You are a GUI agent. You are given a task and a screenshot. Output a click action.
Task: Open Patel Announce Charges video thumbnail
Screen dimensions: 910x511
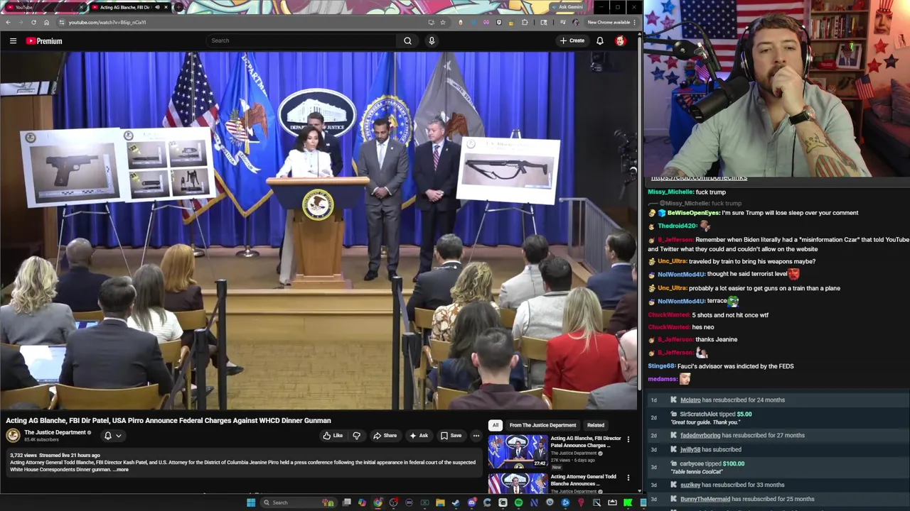pyautogui.click(x=518, y=452)
